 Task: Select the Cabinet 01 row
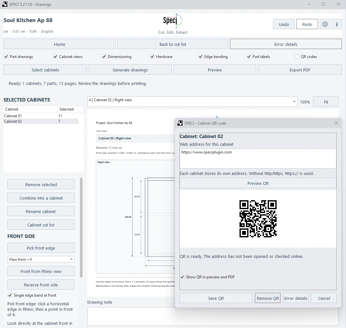click(x=41, y=116)
